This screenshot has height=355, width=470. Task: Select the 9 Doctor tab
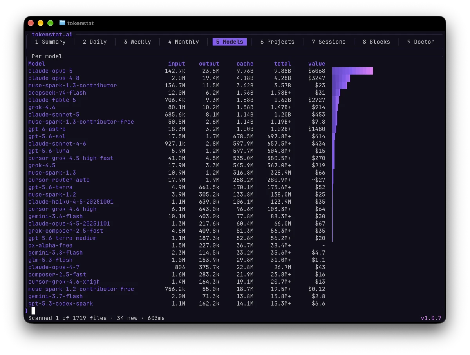coord(421,42)
